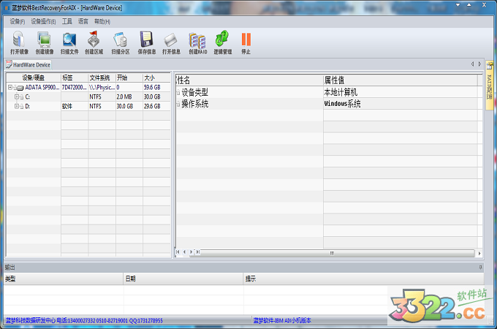Open 逻辑管理 logical management tool

[222, 43]
